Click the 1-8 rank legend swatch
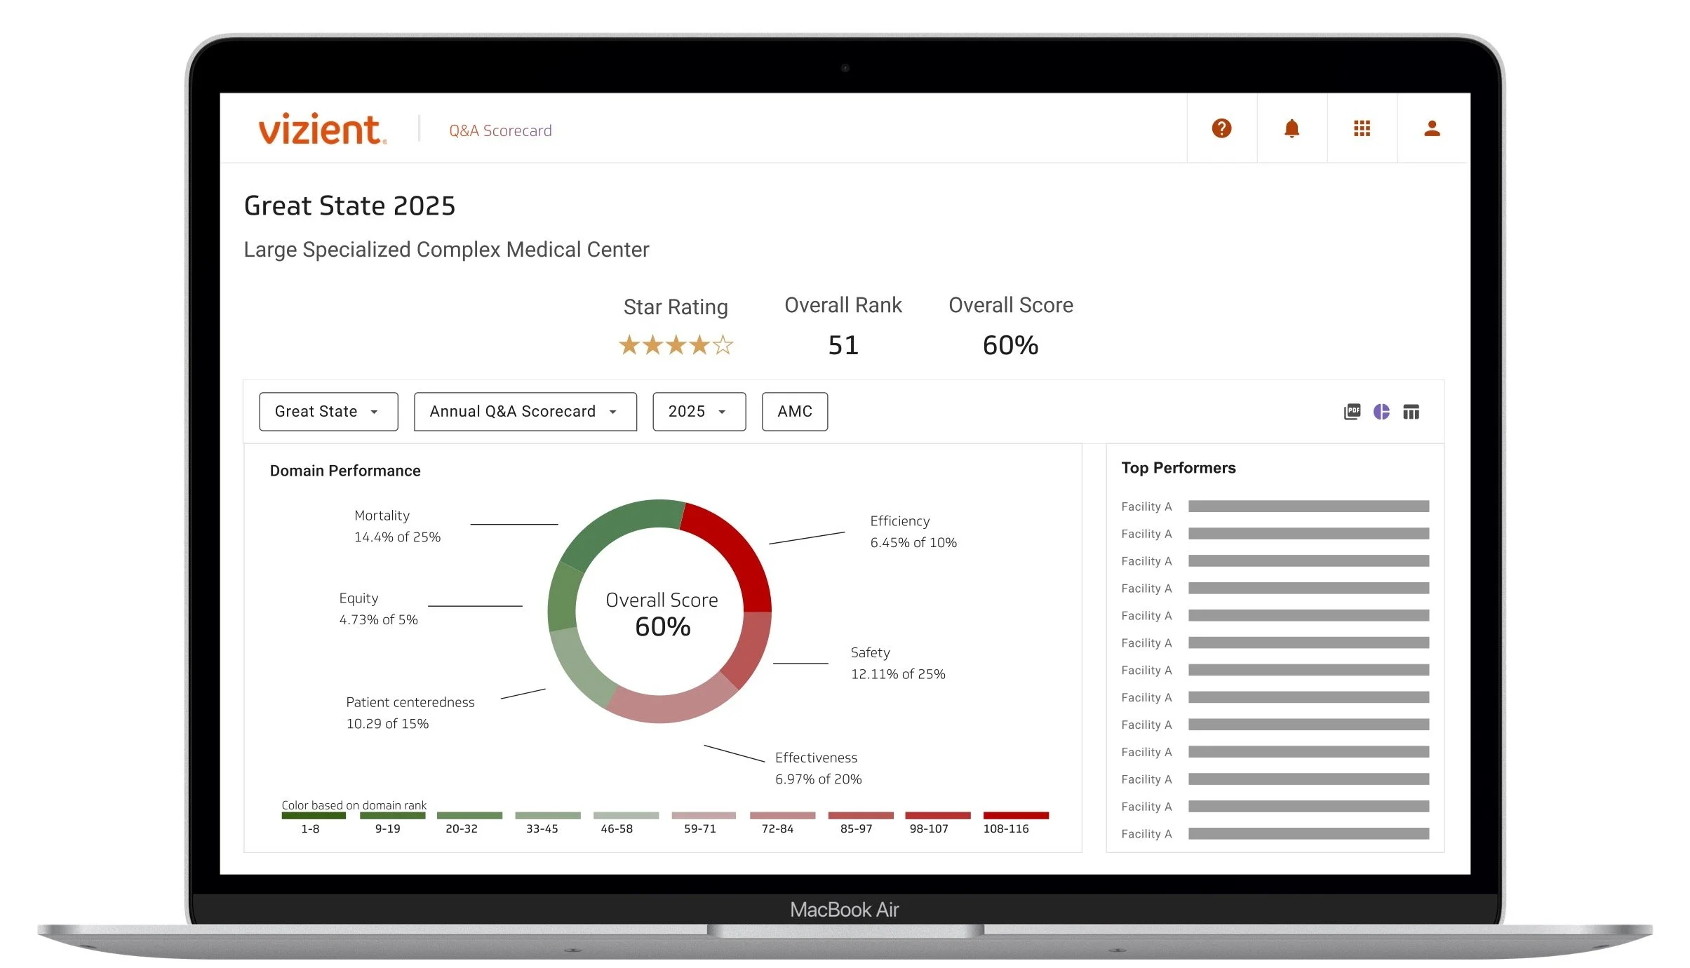 point(313,816)
